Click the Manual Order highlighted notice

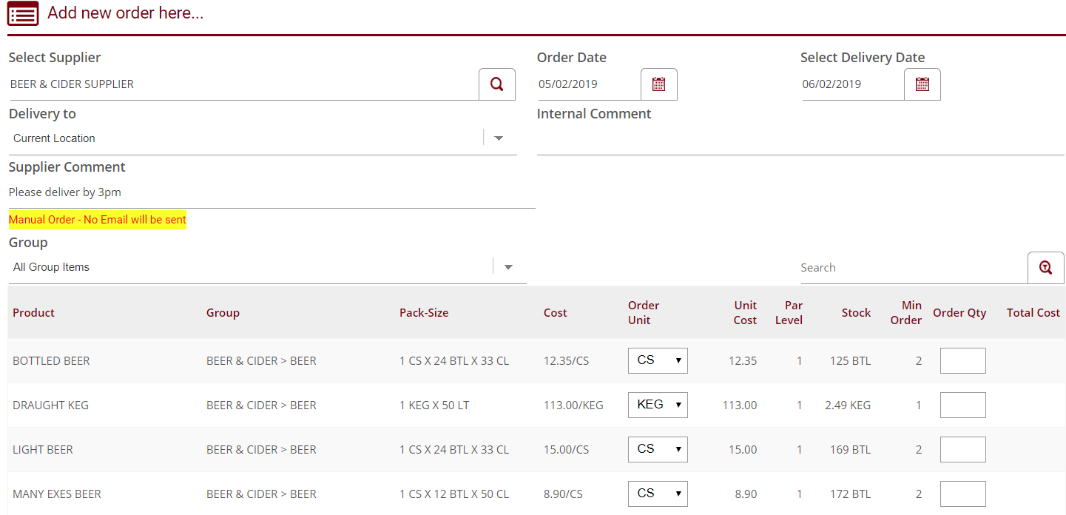[x=97, y=220]
